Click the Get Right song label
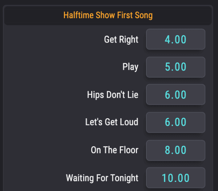 click(121, 39)
